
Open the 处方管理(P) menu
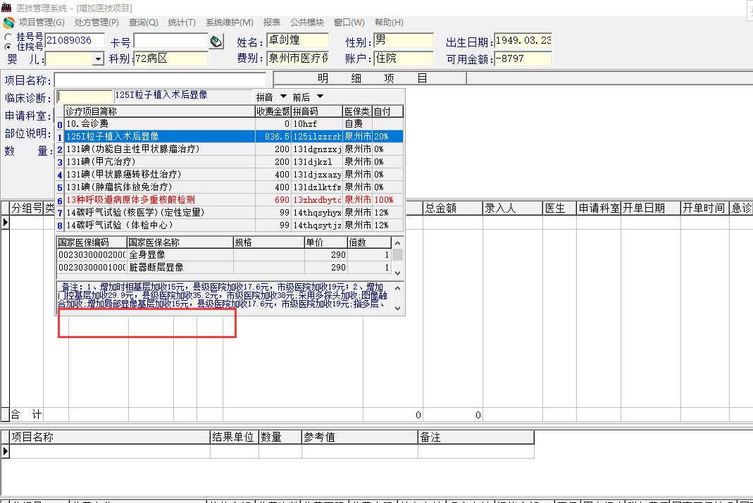[97, 23]
